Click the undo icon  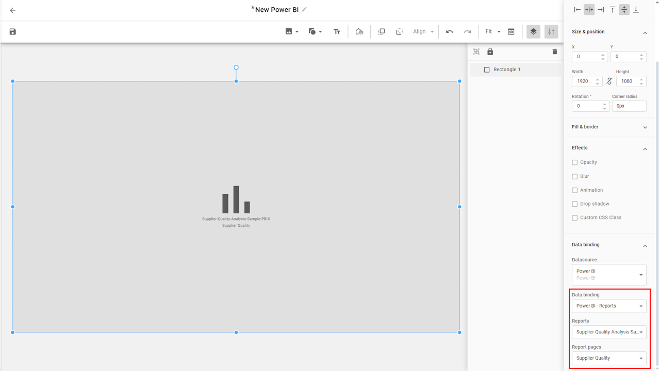[x=450, y=32]
